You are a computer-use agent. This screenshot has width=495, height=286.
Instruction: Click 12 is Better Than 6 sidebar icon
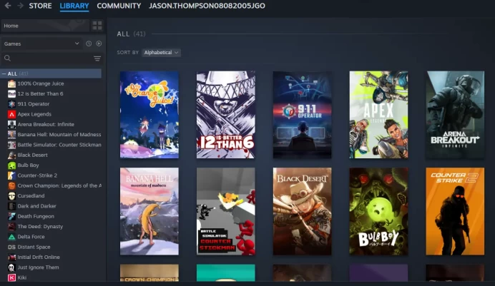(11, 93)
